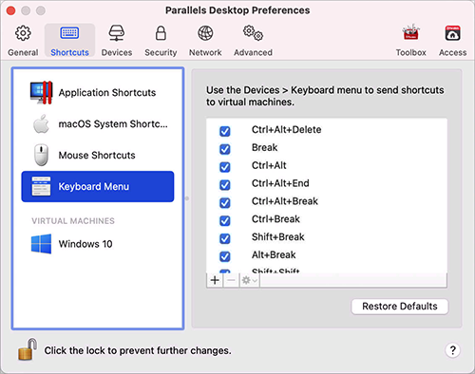Select the Shortcuts keyboard icon
475x374 pixels.
point(69,33)
